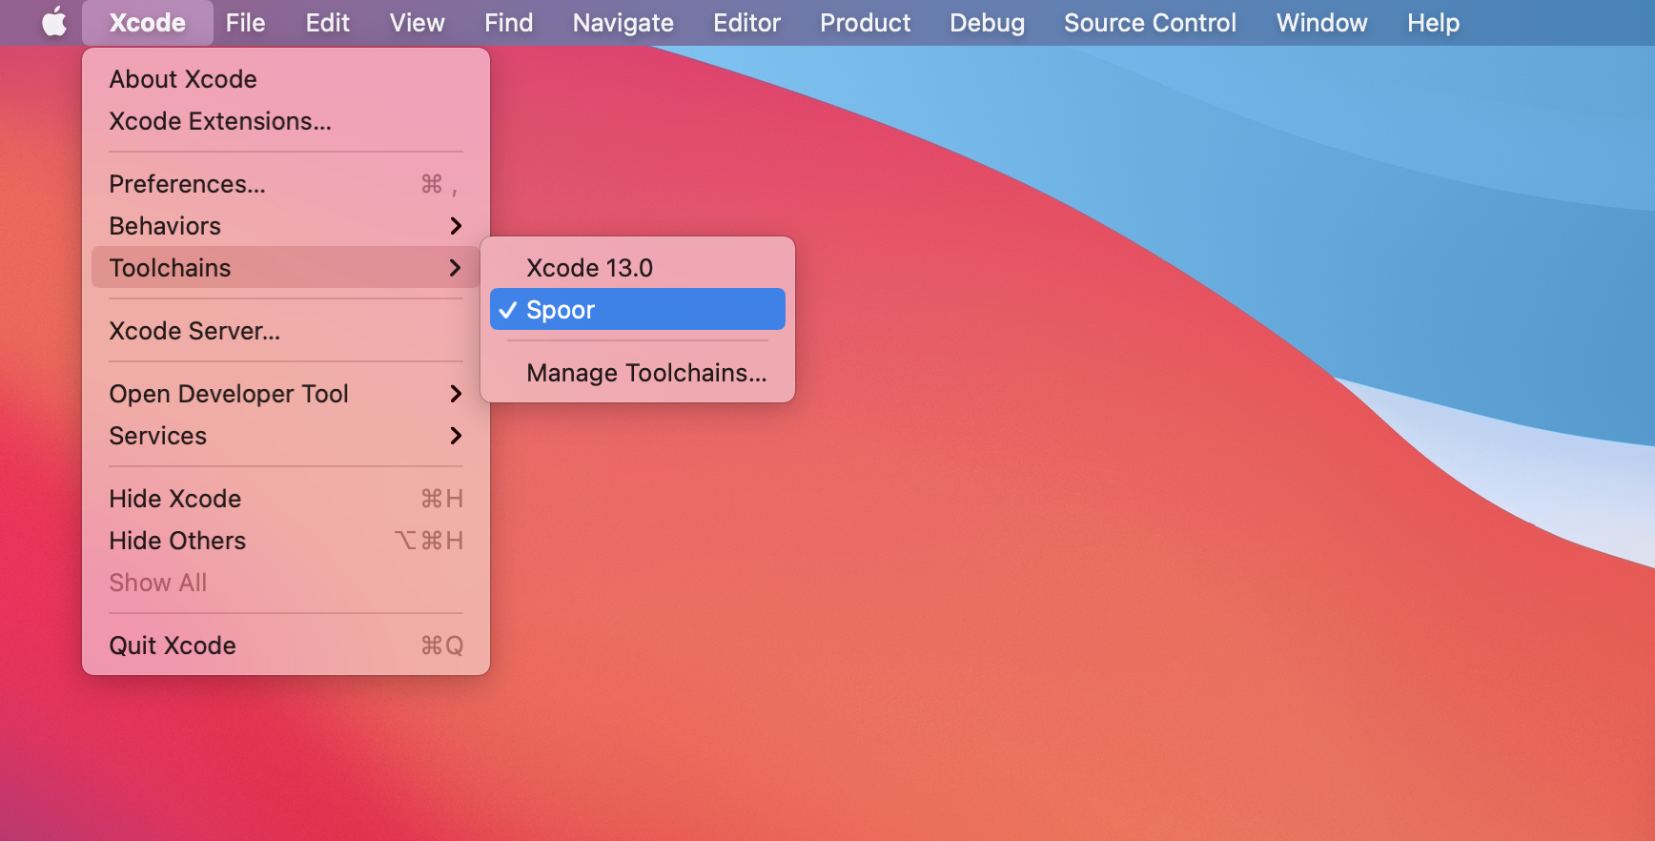The image size is (1655, 841).
Task: Open Xcode Extensions…
Action: point(286,121)
